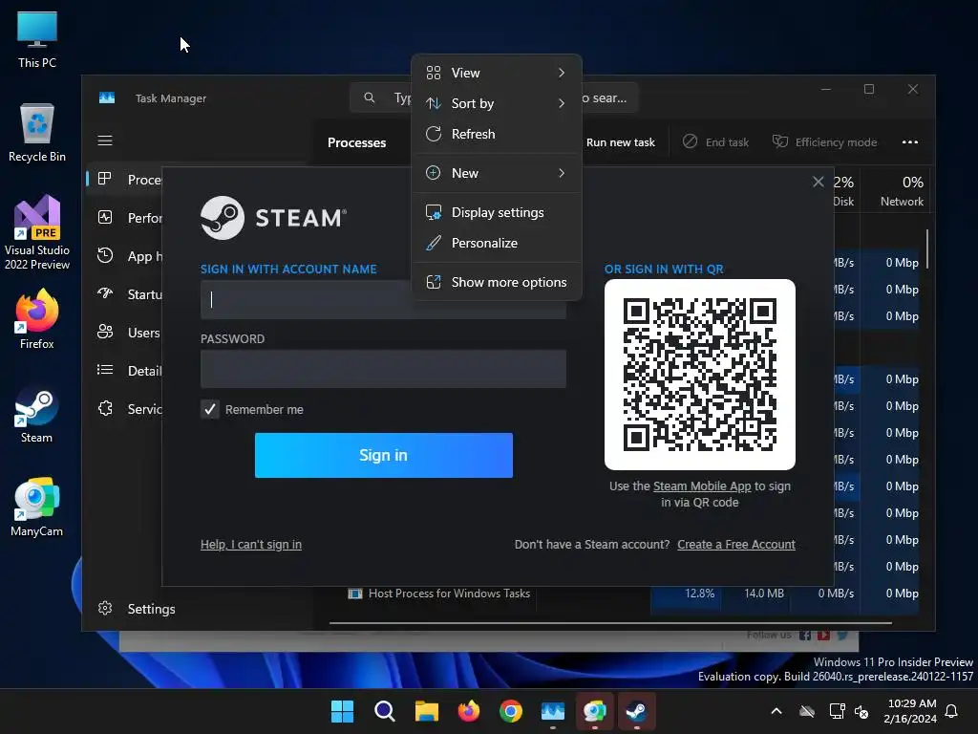Screen dimensions: 978x734
Task: Click Run new task in Task Manager
Action: click(621, 142)
